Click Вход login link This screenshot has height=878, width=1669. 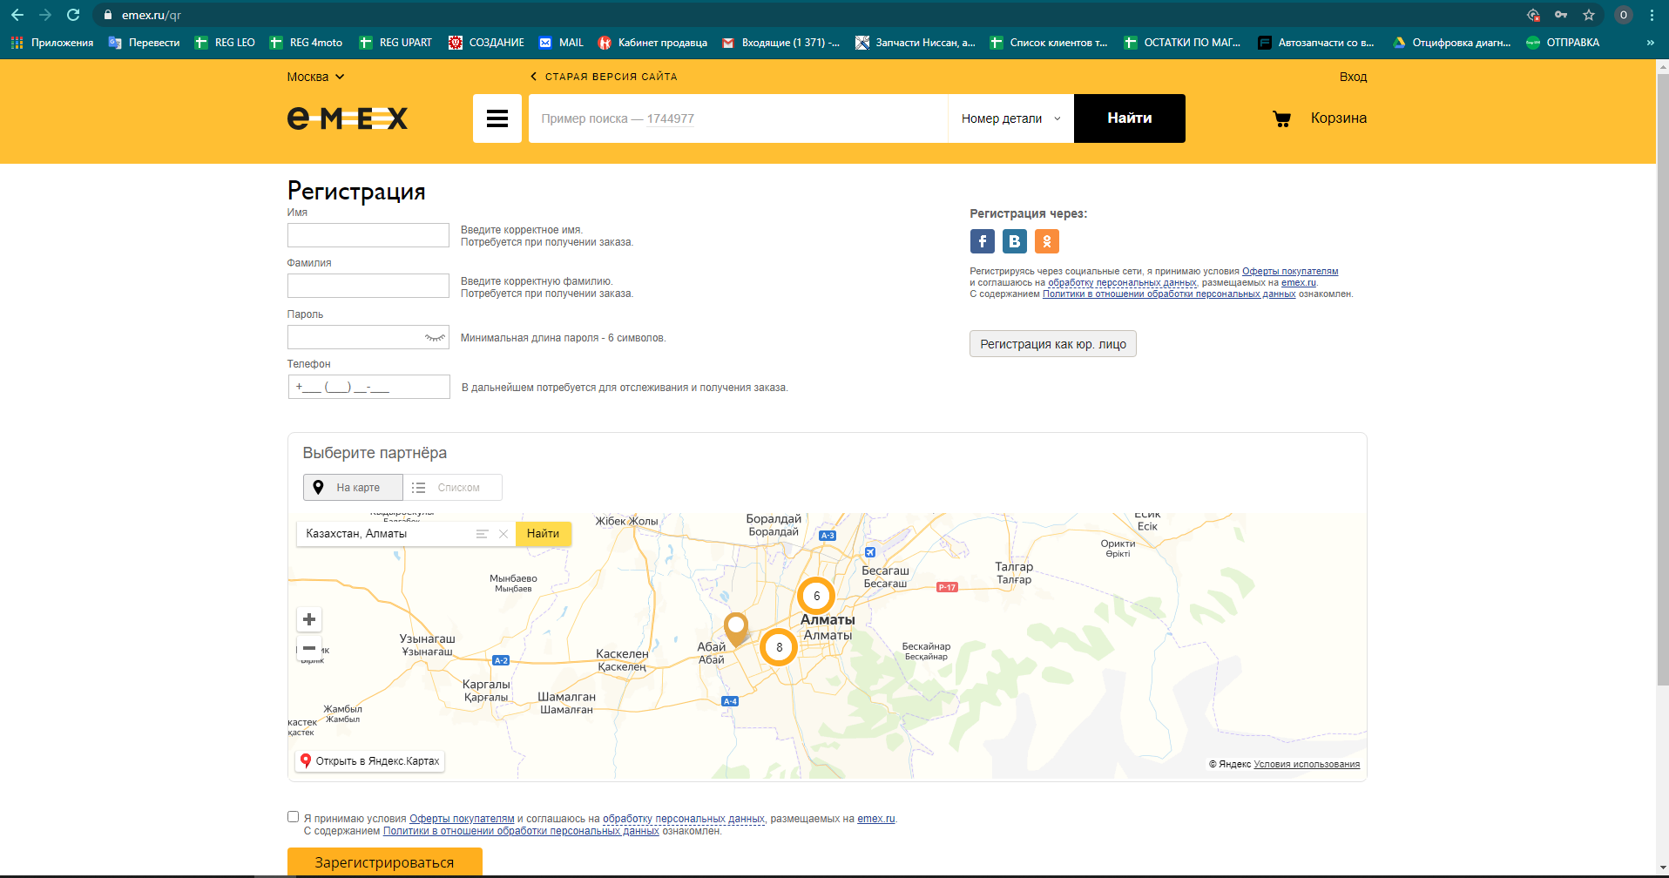coord(1353,77)
